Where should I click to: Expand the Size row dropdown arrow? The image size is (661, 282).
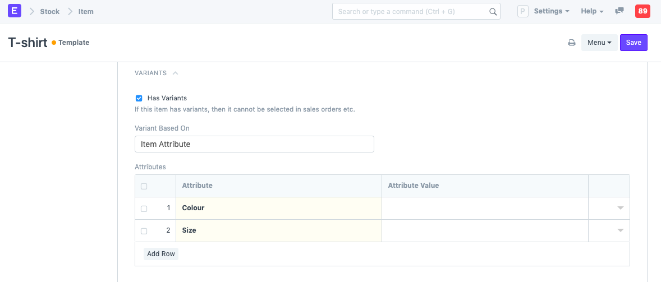coord(620,230)
